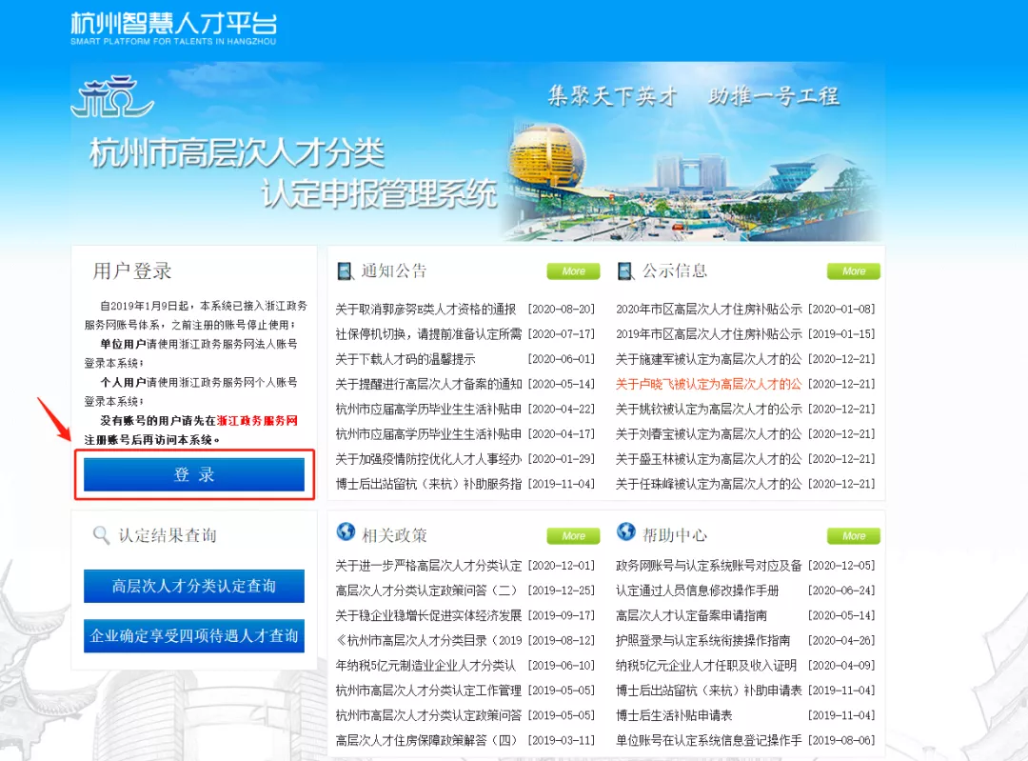The height and width of the screenshot is (761, 1028).
Task: Click the 公示信息 section document icon
Action: coord(625,270)
